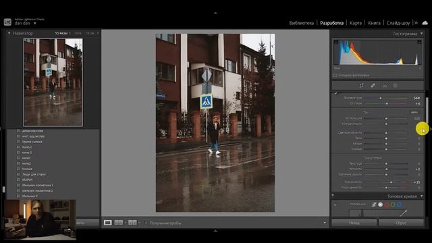Set navigator zoom to Fit

[x=61, y=33]
